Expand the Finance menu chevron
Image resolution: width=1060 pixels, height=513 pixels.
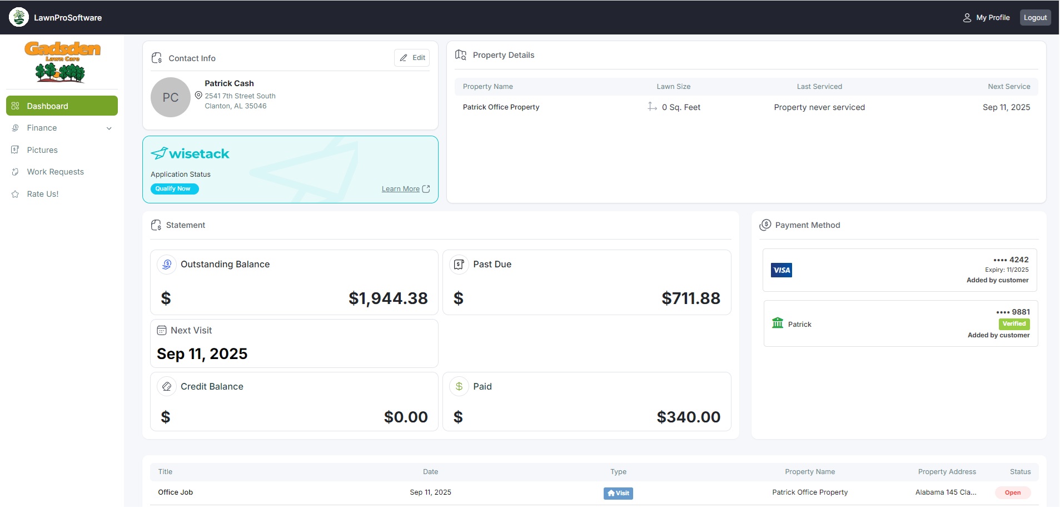point(109,128)
